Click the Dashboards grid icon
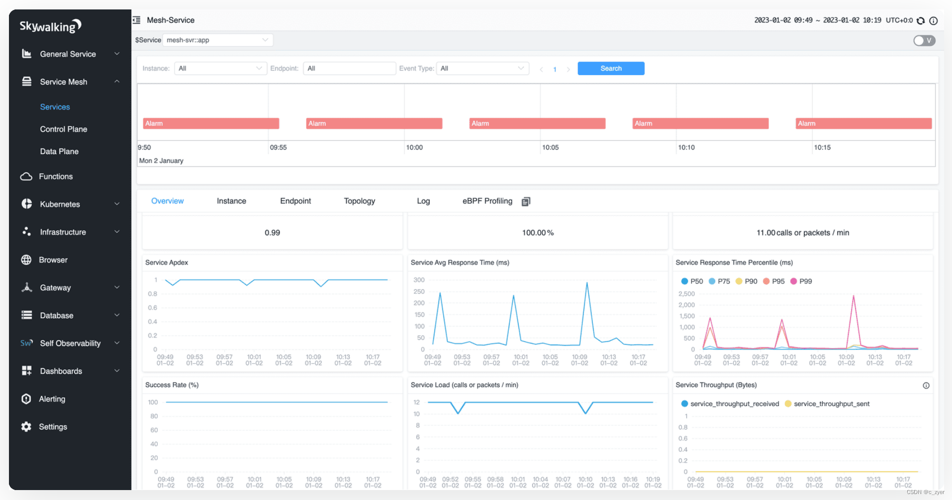This screenshot has height=500, width=952. tap(26, 371)
